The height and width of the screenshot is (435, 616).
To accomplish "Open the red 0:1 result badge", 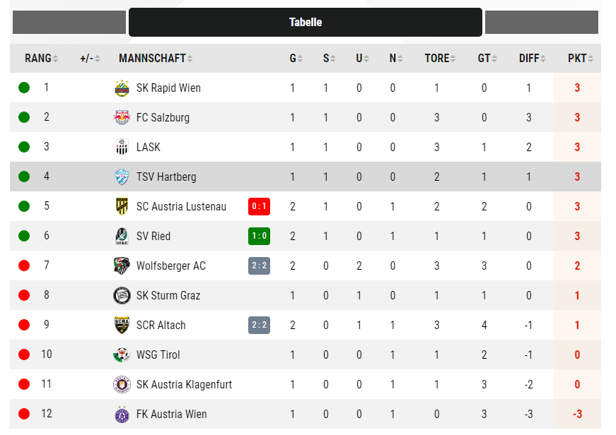I will [259, 206].
